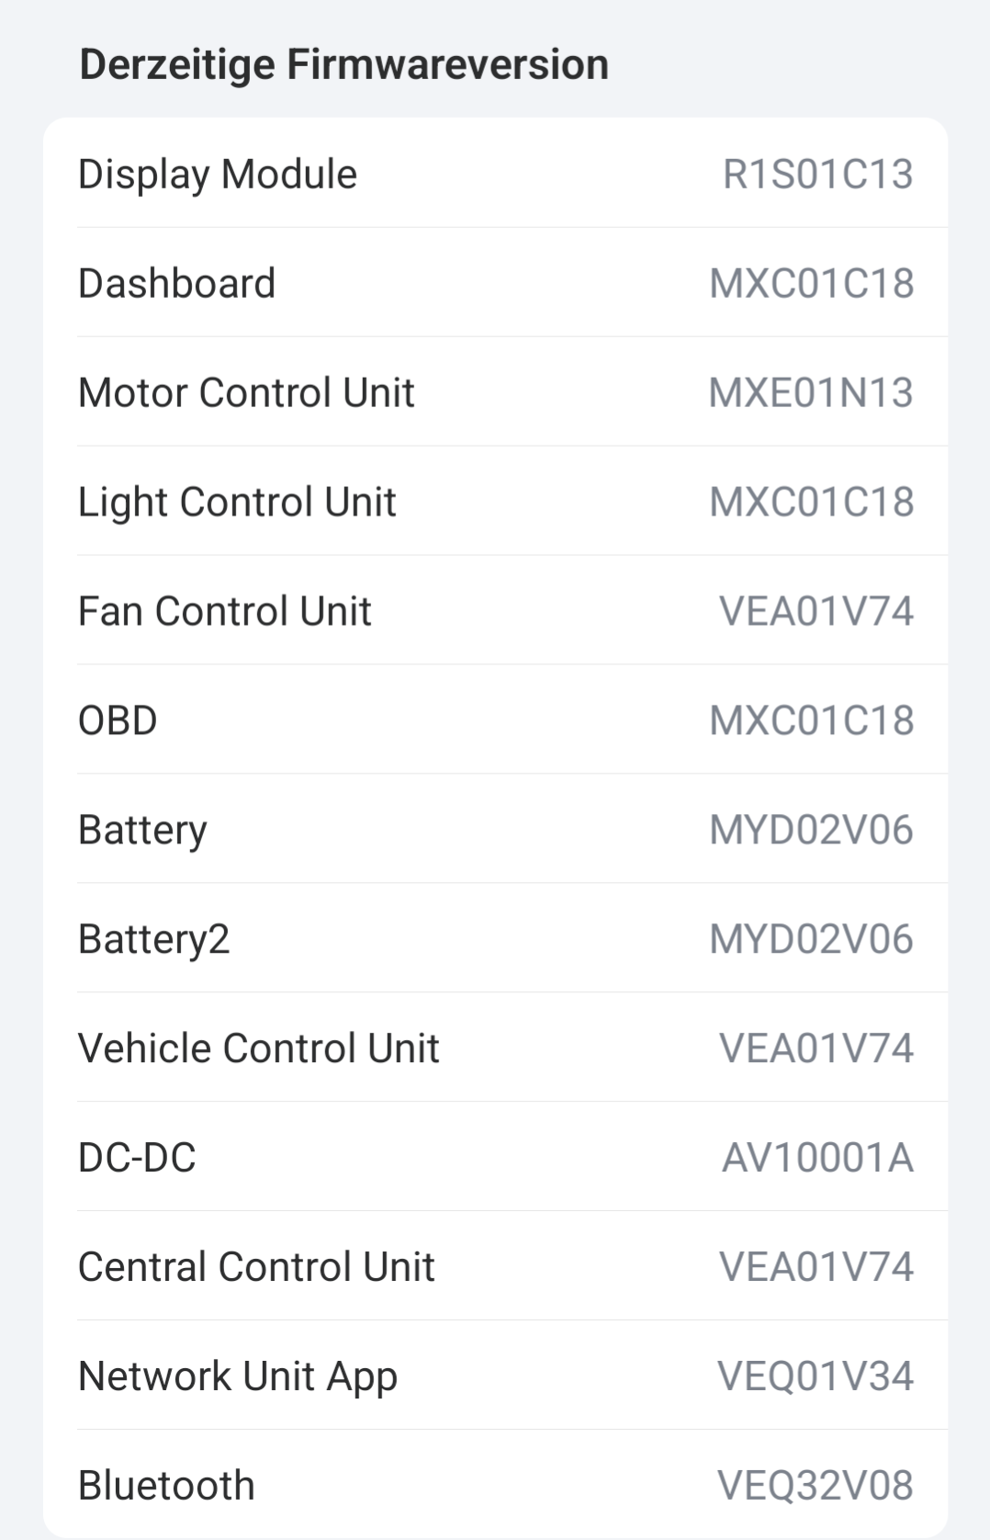Click the Bluetooth row label
Viewport: 990px width, 1540px height.
pos(166,1486)
